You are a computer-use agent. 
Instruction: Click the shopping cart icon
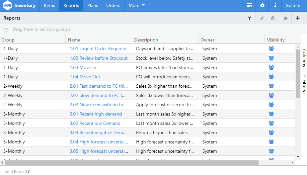coord(285,18)
